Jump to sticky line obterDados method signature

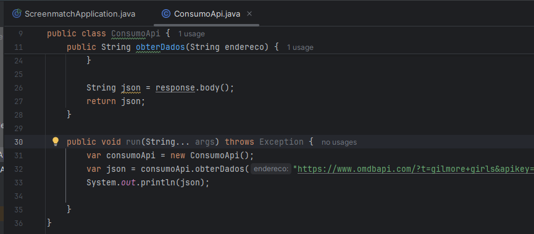173,47
